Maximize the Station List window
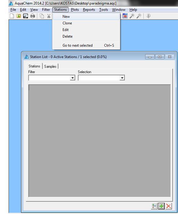 coord(160,57)
